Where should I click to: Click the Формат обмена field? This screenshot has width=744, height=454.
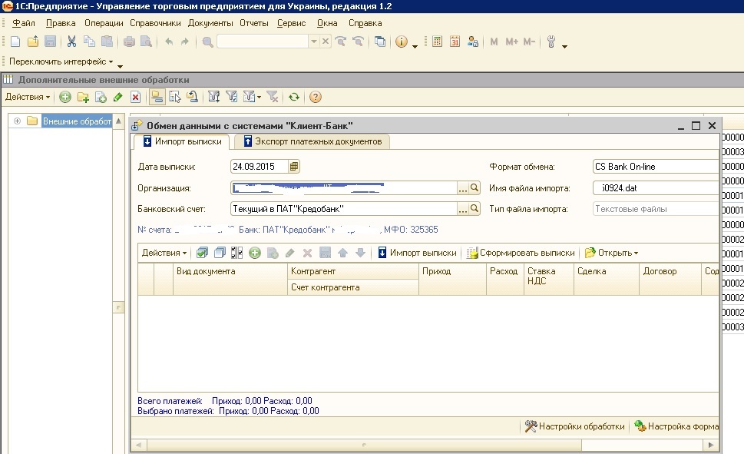[656, 167]
